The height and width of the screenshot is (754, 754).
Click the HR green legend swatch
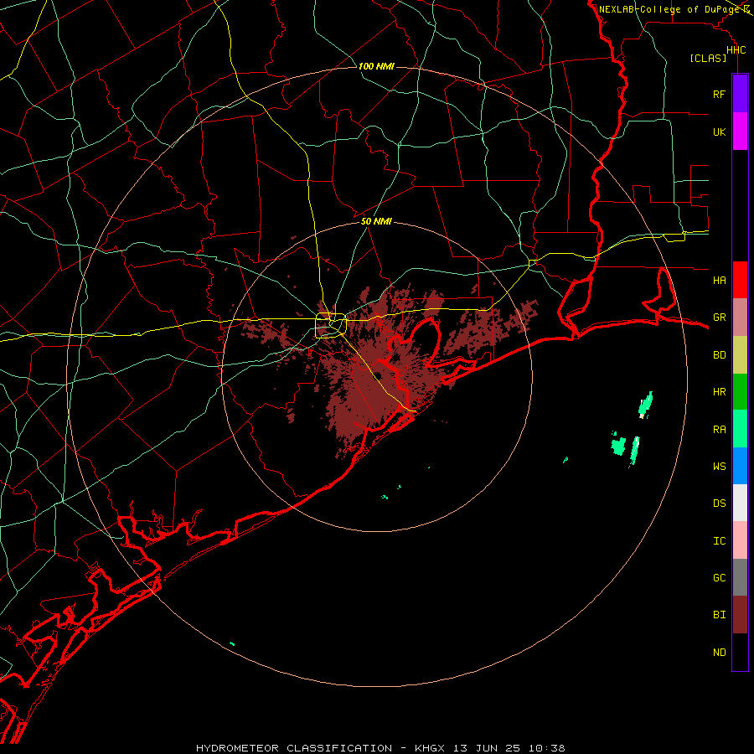point(740,391)
